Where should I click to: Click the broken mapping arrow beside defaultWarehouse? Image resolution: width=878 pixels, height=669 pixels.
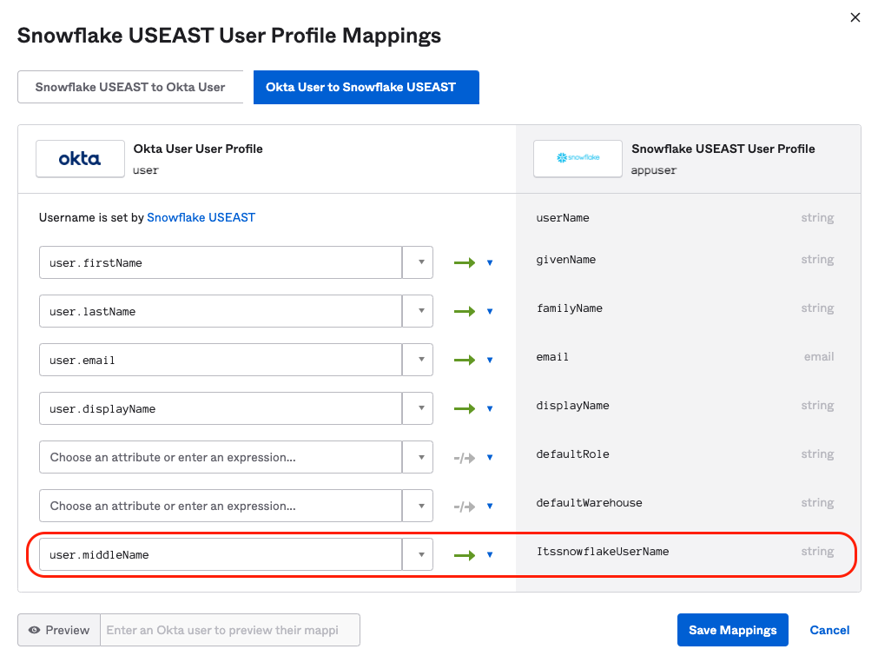pyautogui.click(x=465, y=505)
